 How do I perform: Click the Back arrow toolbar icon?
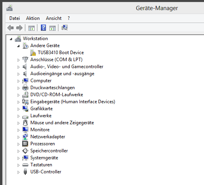(11, 28)
